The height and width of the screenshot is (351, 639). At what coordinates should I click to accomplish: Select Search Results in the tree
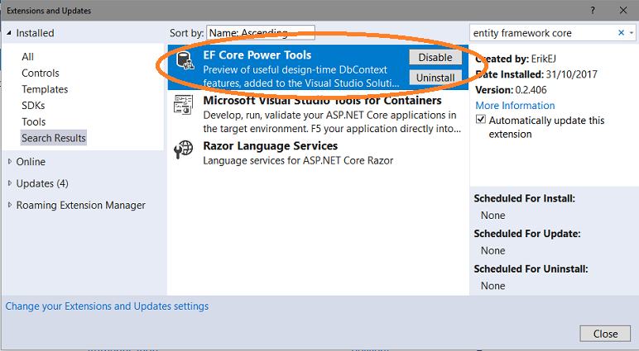pyautogui.click(x=53, y=138)
